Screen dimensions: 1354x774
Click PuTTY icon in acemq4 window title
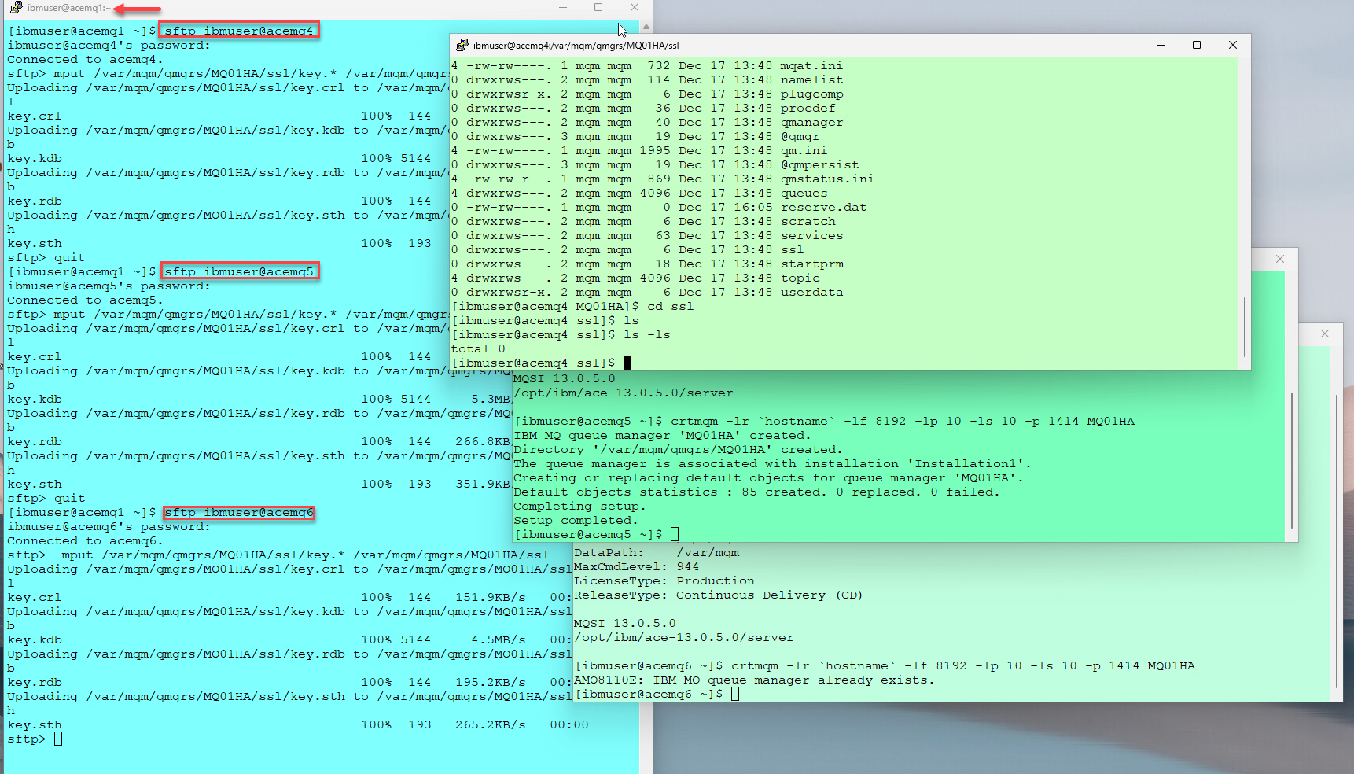coord(462,46)
